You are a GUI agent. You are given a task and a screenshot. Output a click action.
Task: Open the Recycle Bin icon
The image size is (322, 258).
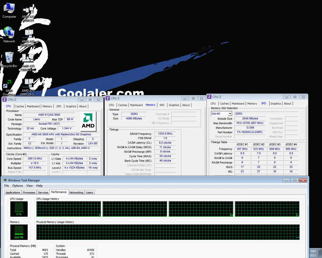pos(9,59)
